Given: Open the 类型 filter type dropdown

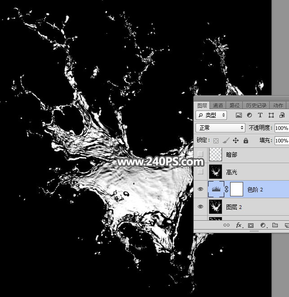Looking at the screenshot, I should click(x=211, y=115).
